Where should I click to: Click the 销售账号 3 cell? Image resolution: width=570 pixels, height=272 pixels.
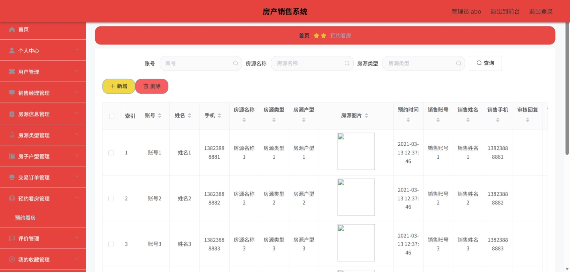[x=438, y=244]
